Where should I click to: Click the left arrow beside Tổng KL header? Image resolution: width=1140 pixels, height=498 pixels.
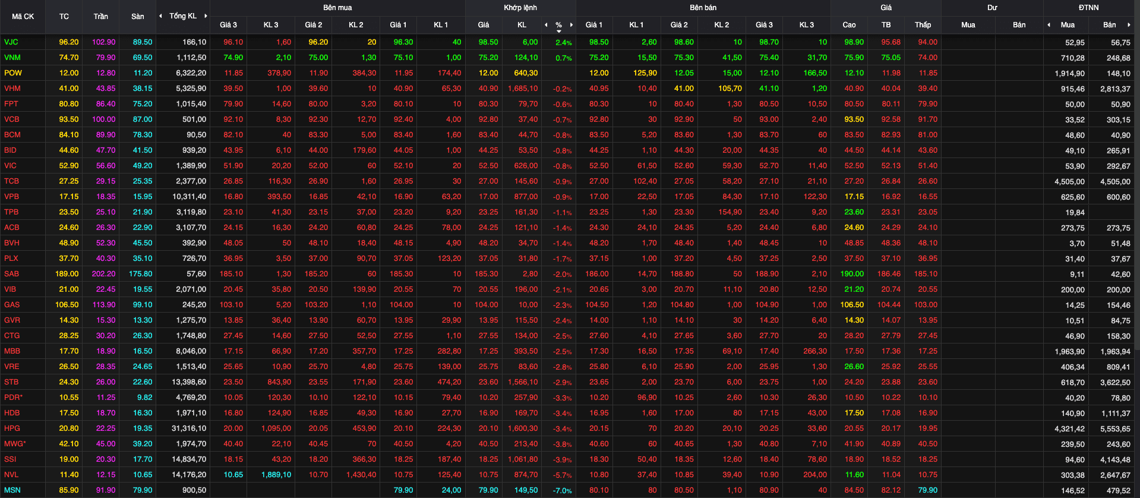[x=160, y=16]
